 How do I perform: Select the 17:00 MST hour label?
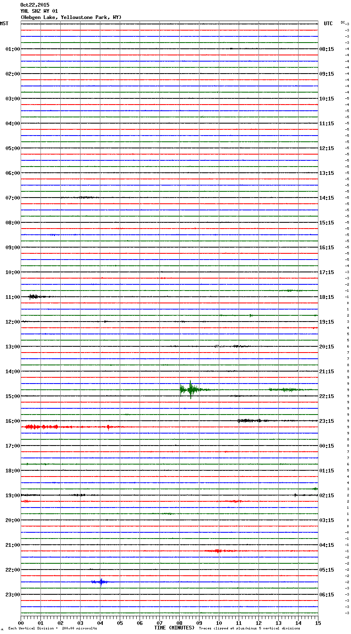(13, 446)
